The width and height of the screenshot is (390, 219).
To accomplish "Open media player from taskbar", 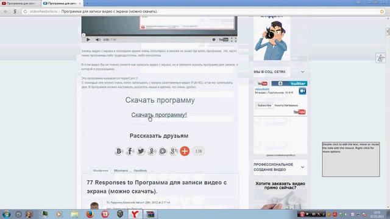I will [x=59, y=214].
